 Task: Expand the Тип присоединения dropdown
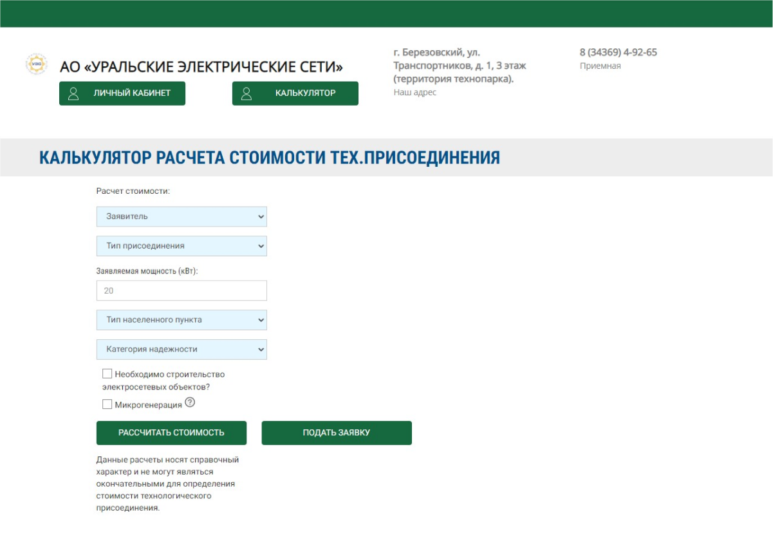pyautogui.click(x=182, y=246)
